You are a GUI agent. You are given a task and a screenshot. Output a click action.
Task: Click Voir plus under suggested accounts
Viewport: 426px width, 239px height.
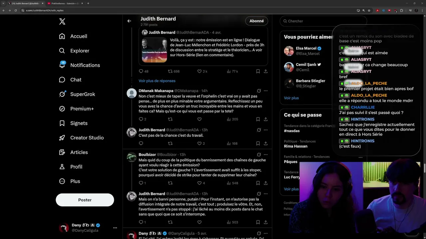click(291, 98)
